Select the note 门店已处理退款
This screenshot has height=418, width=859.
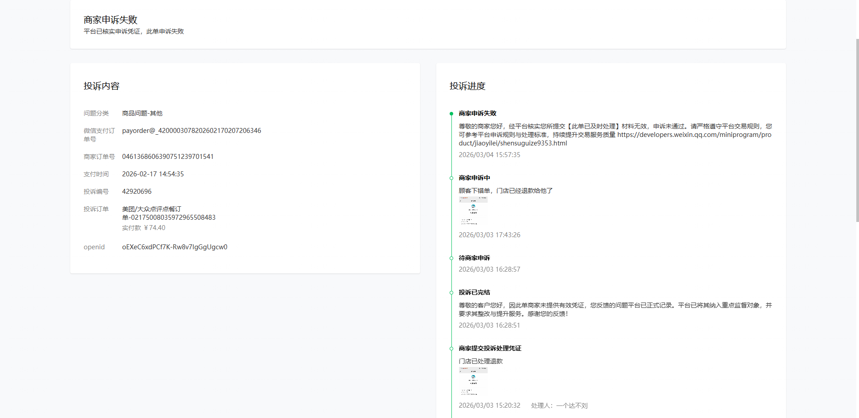(481, 361)
